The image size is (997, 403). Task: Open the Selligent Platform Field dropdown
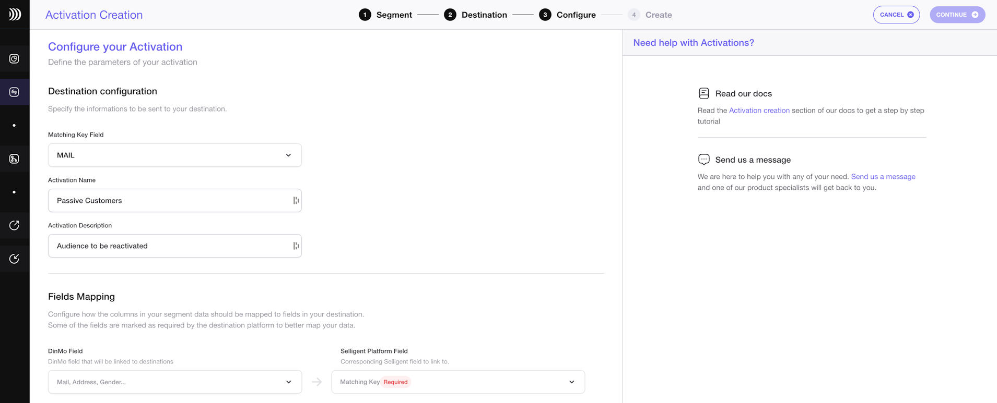pos(458,382)
